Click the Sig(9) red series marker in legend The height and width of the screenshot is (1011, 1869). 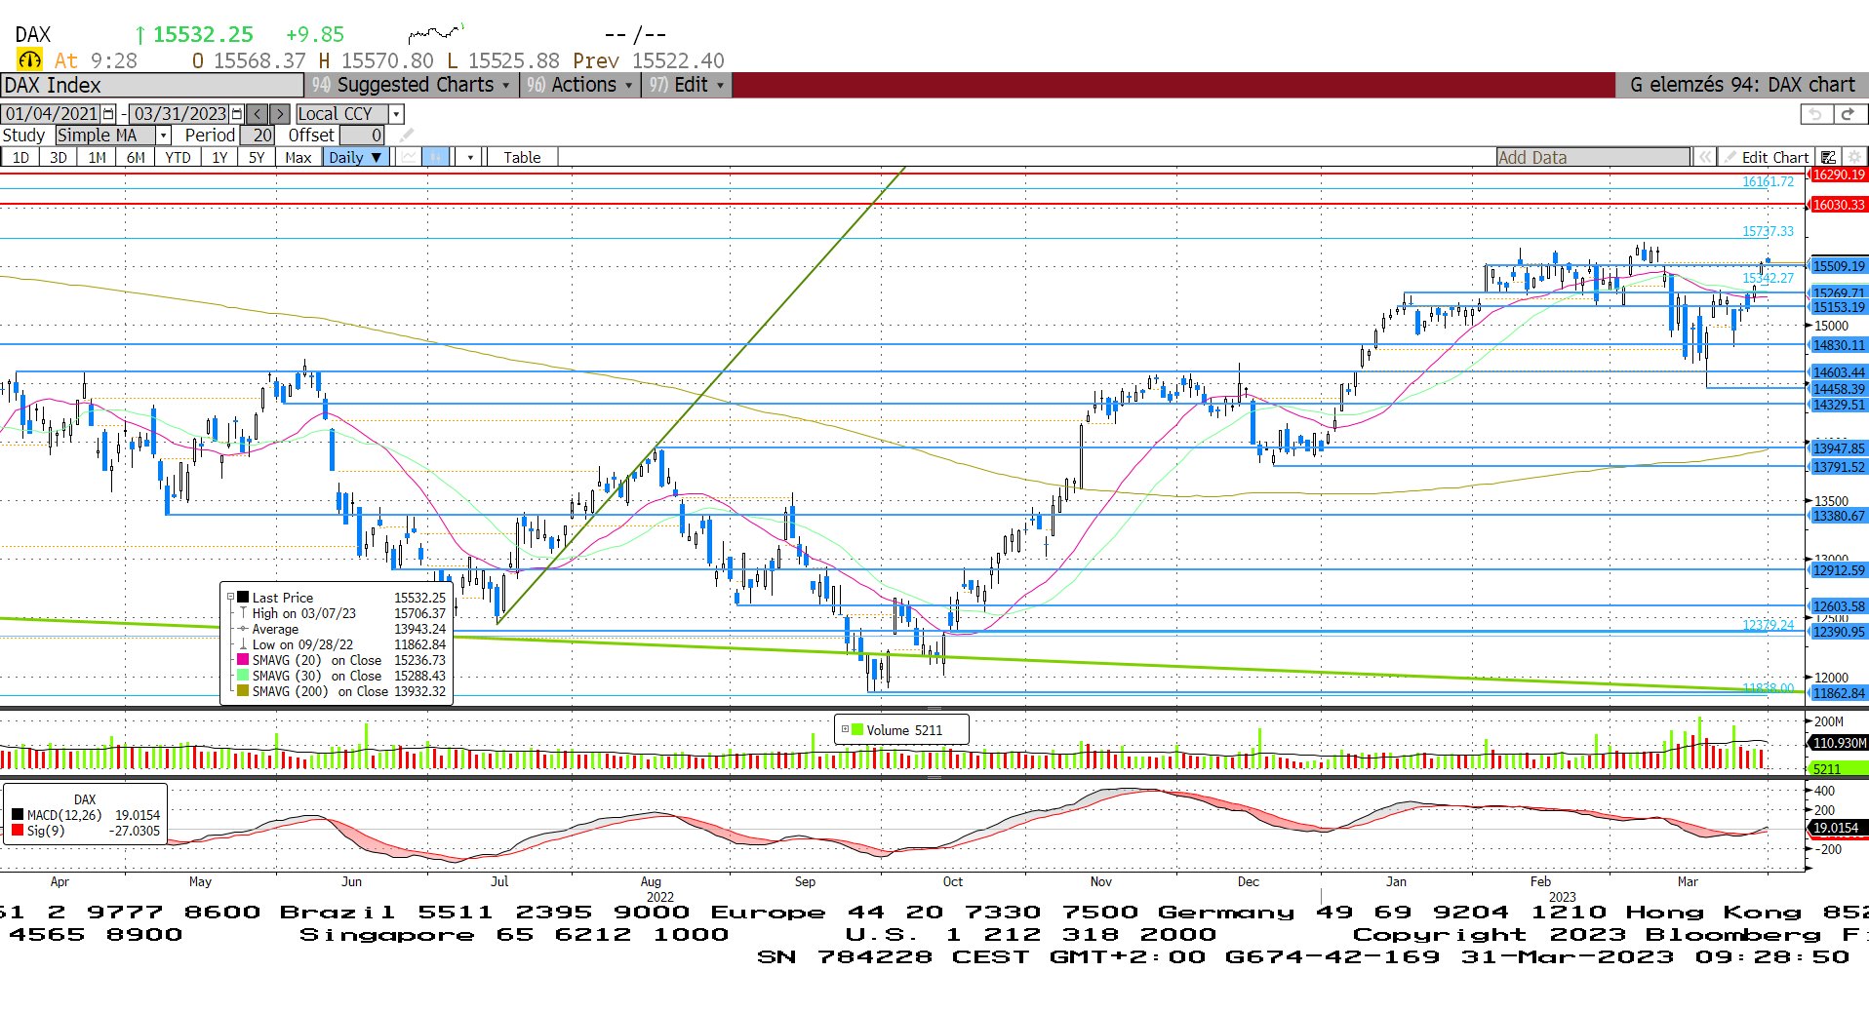point(18,831)
